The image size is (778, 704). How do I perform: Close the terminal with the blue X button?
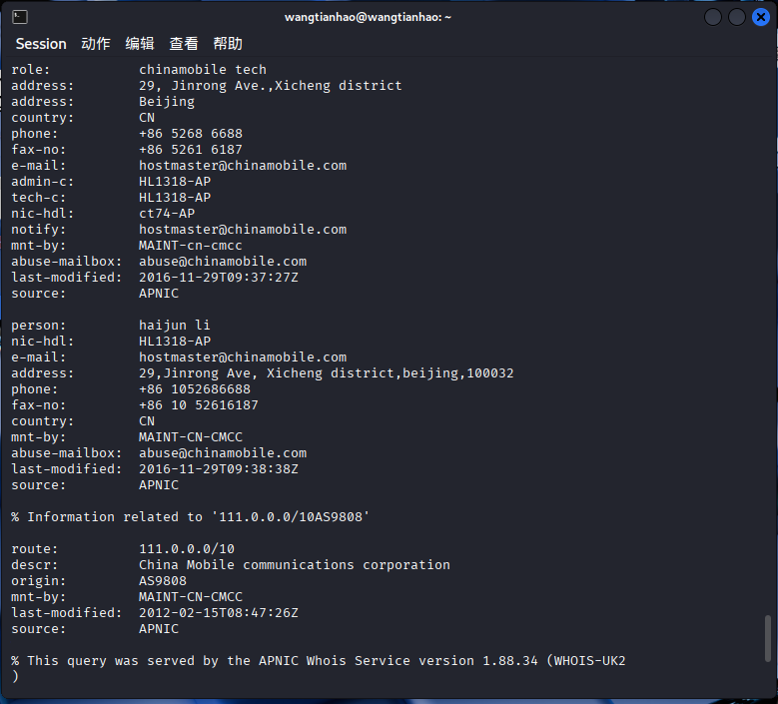pyautogui.click(x=761, y=17)
